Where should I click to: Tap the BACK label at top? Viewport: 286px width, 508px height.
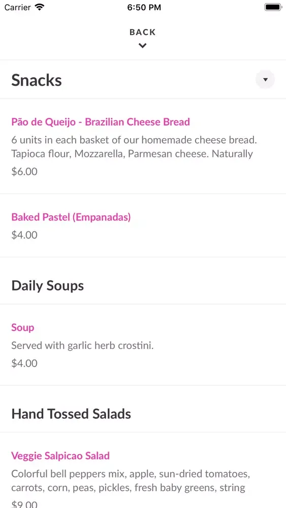(x=143, y=32)
